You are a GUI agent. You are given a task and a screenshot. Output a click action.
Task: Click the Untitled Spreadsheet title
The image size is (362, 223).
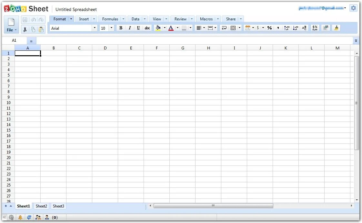tap(76, 9)
